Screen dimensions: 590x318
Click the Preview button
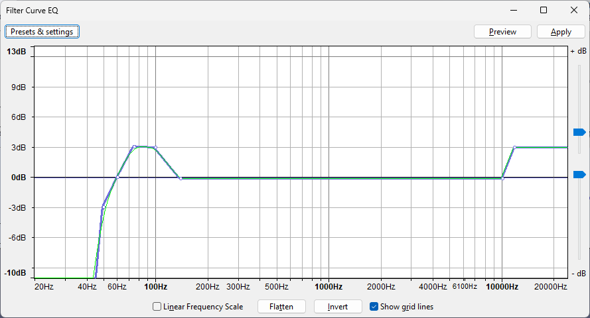tap(502, 32)
